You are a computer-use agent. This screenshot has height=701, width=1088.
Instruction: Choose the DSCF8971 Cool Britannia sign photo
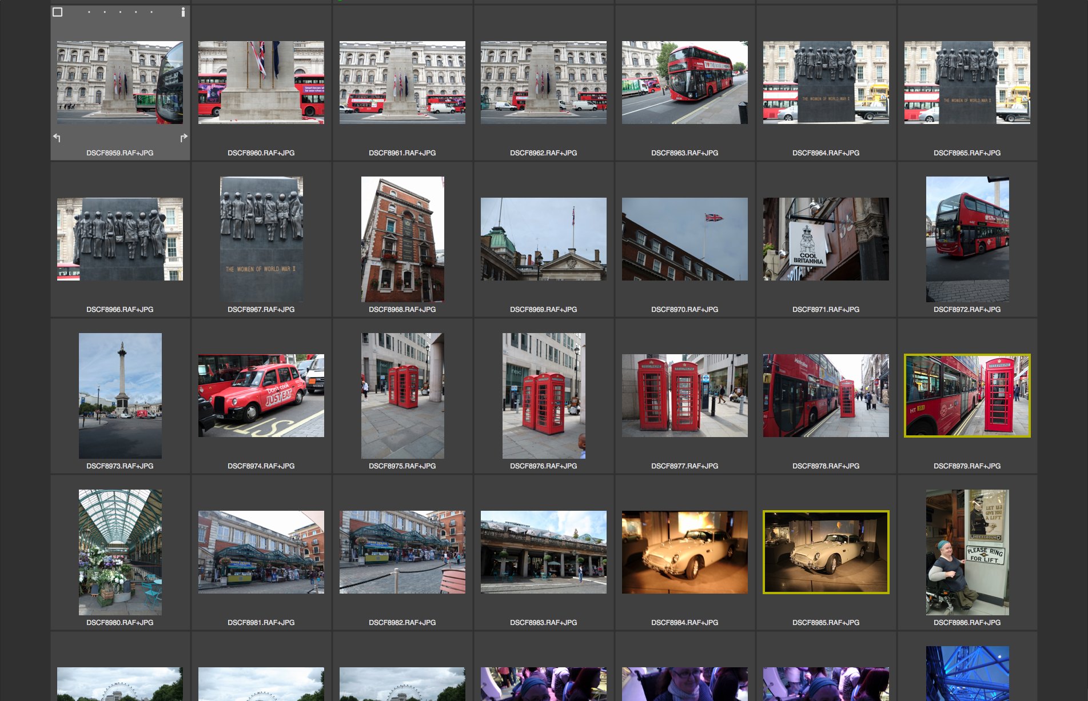[x=826, y=239]
